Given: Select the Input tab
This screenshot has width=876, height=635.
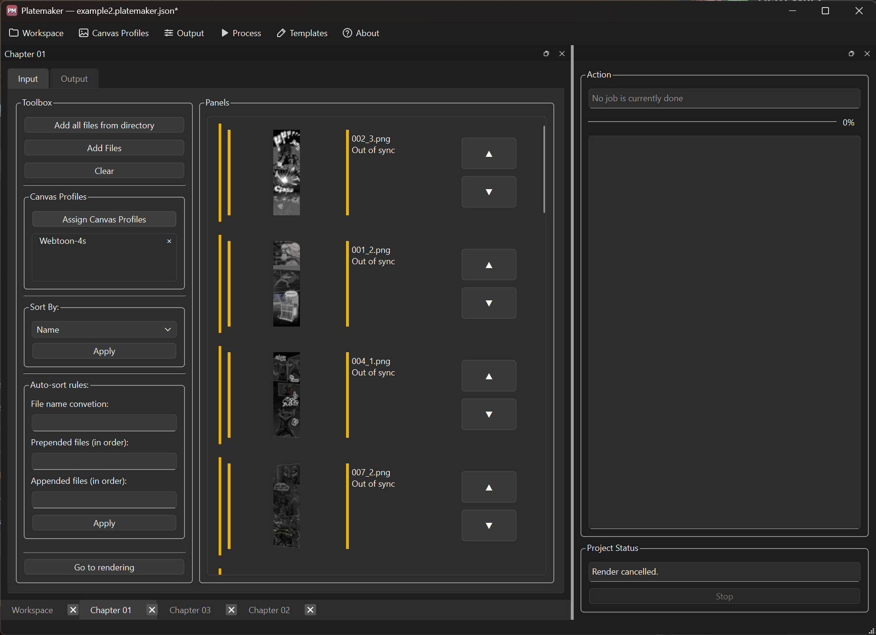Looking at the screenshot, I should click(x=28, y=79).
